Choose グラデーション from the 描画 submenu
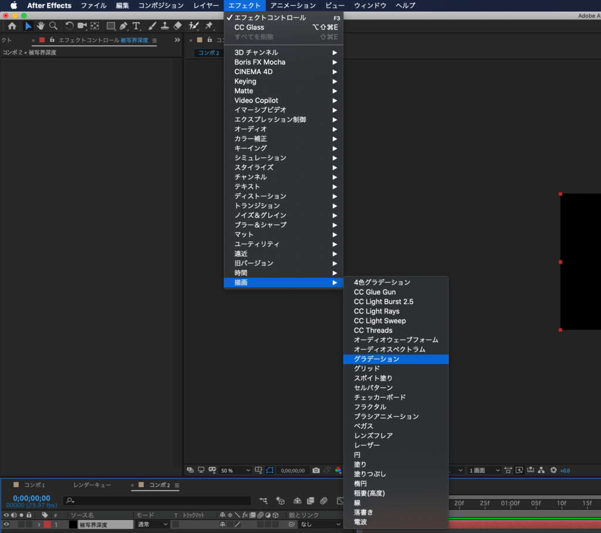 coord(396,359)
